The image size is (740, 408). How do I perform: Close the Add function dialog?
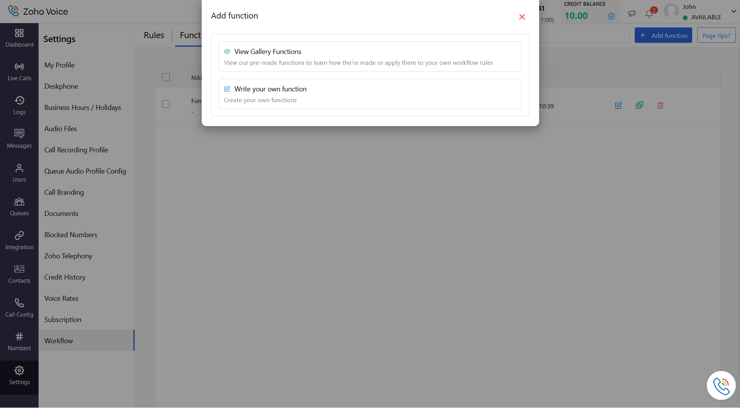pyautogui.click(x=522, y=17)
